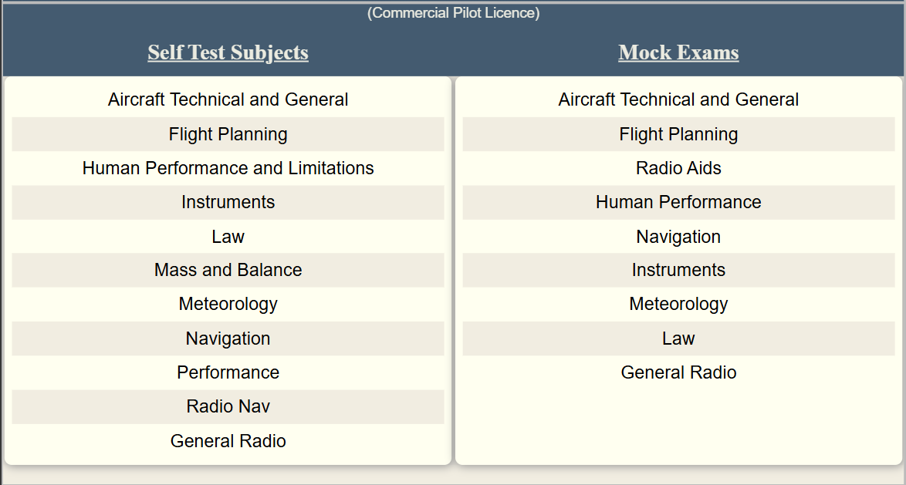The image size is (906, 485).
Task: Select Meteorology under Self Test Subjects
Action: tap(228, 305)
